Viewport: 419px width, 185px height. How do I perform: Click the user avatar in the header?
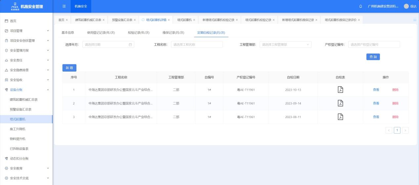pyautogui.click(x=406, y=6)
